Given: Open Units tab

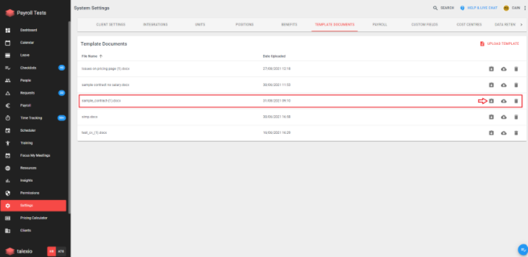Looking at the screenshot, I should click(200, 25).
